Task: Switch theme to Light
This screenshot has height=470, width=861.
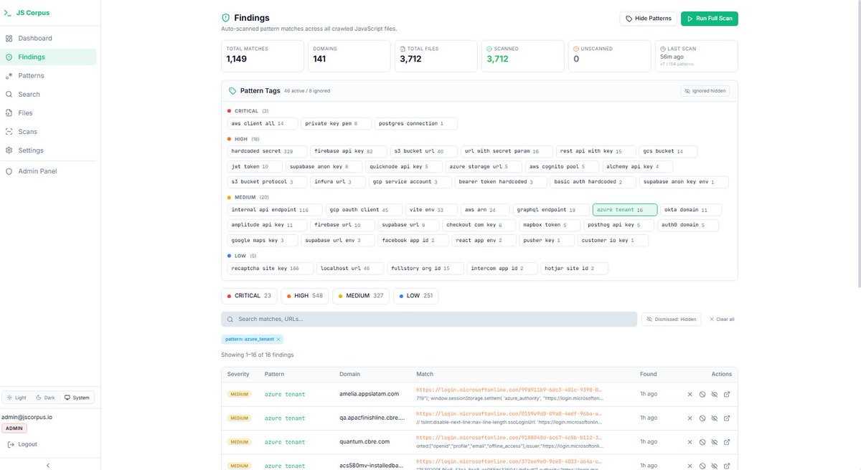Action: point(17,397)
